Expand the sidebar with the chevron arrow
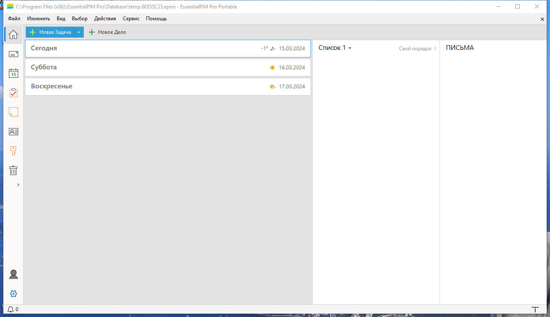This screenshot has height=317, width=550. pyautogui.click(x=18, y=185)
